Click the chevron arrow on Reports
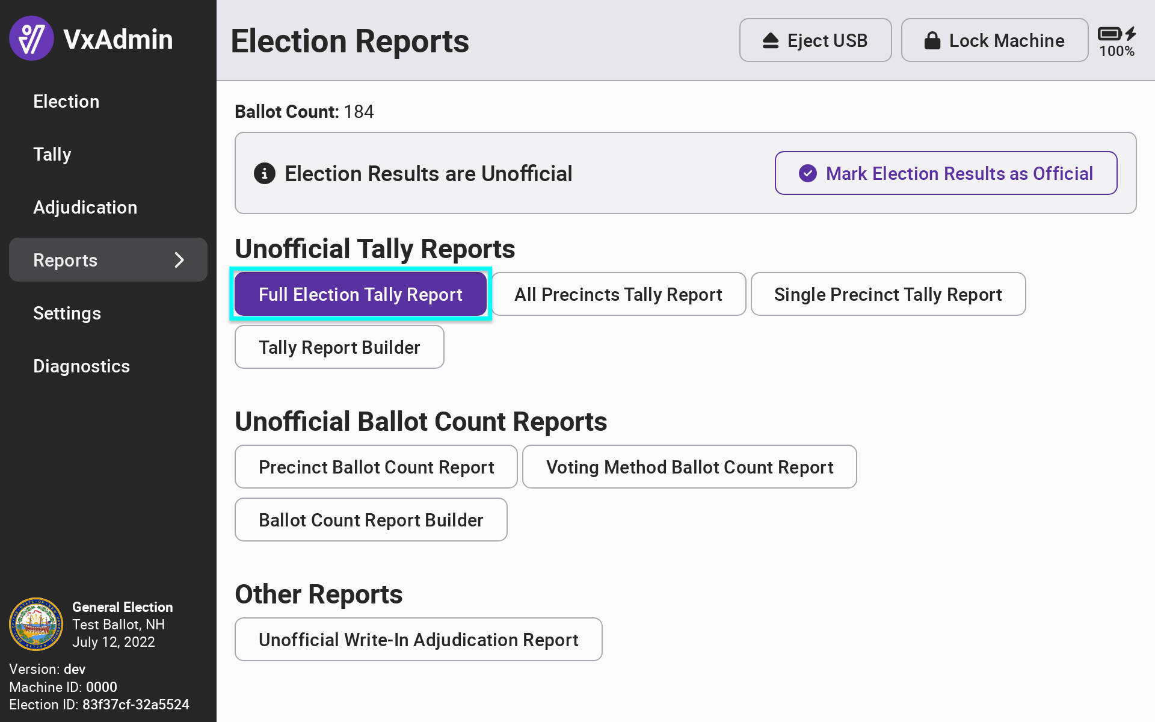The height and width of the screenshot is (722, 1155). coord(179,260)
